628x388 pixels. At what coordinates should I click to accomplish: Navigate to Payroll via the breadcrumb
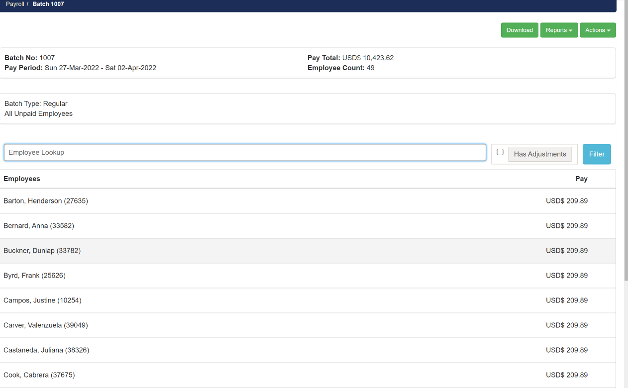pyautogui.click(x=15, y=4)
